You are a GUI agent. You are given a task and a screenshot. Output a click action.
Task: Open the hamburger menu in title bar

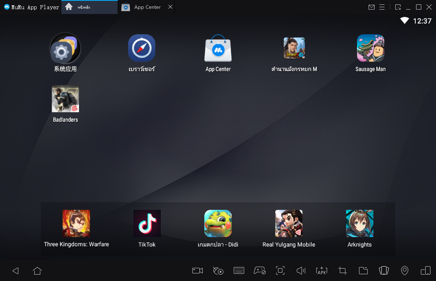[x=382, y=7]
